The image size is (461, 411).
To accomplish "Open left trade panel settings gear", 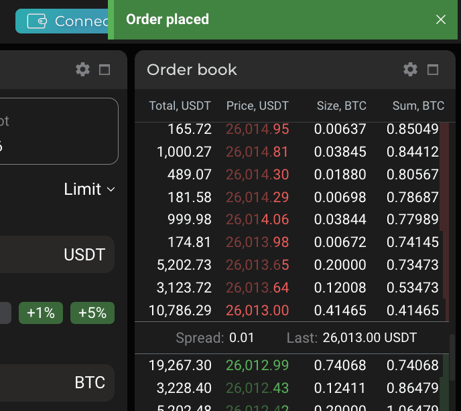I will pos(82,70).
